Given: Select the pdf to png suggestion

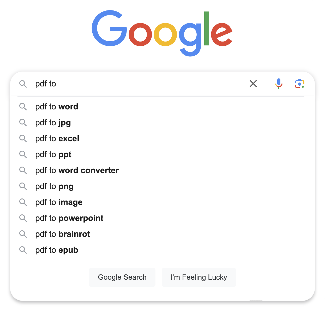Looking at the screenshot, I should [55, 186].
